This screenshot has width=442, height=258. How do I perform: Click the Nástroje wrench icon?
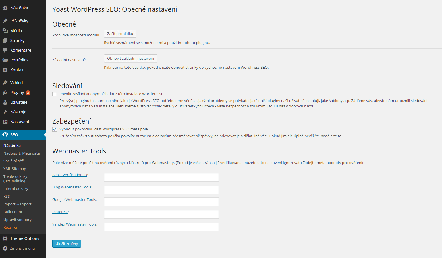pyautogui.click(x=5, y=112)
